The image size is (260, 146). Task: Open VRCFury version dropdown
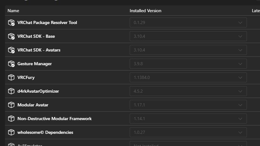click(x=188, y=77)
